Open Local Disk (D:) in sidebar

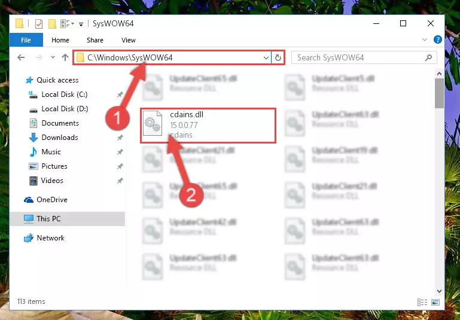(x=65, y=109)
